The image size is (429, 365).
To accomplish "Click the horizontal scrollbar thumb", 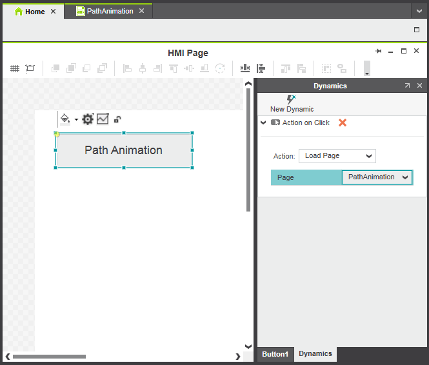I will [x=49, y=356].
